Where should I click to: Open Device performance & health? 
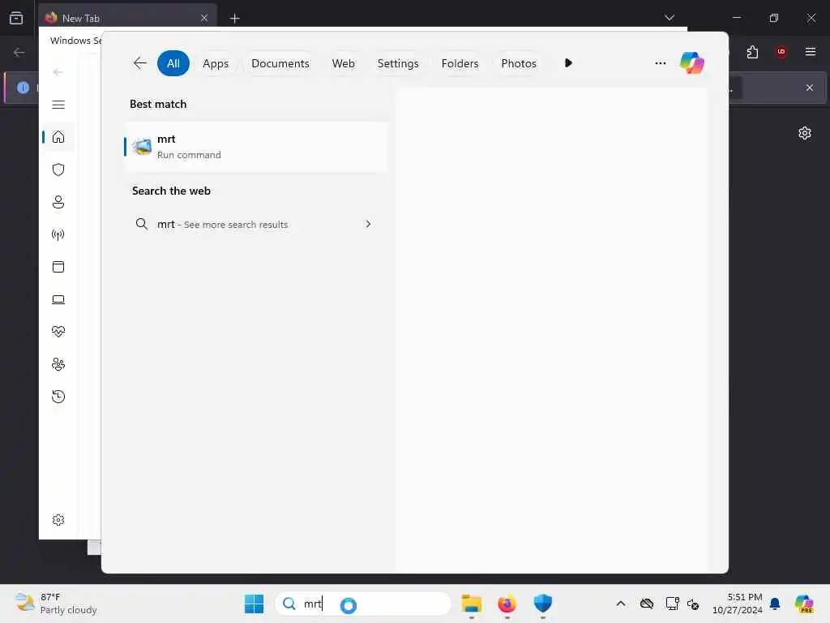(58, 332)
